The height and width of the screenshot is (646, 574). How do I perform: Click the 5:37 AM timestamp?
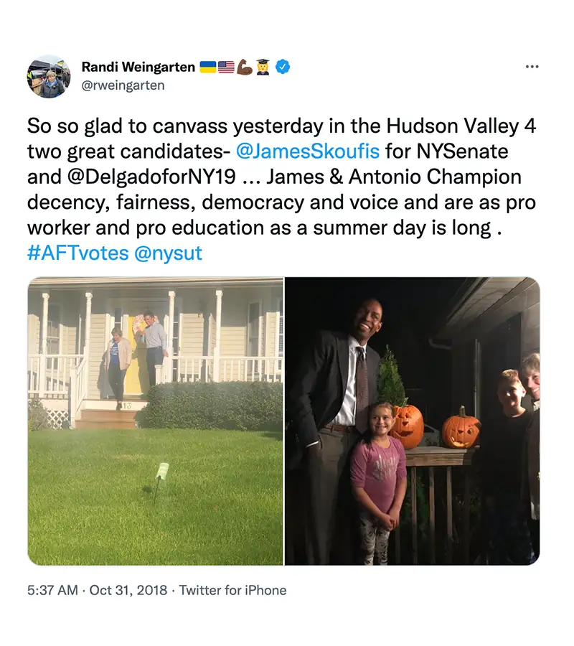52,590
